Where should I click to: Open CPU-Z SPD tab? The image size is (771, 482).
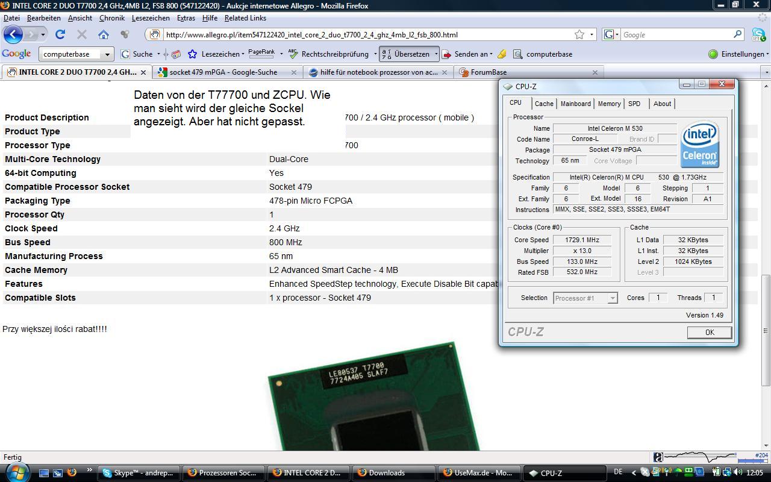point(634,104)
